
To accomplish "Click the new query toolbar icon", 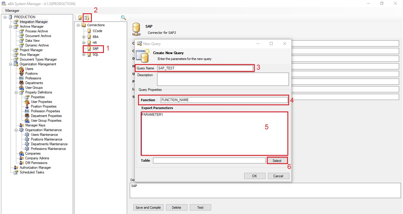I will pos(87,18).
